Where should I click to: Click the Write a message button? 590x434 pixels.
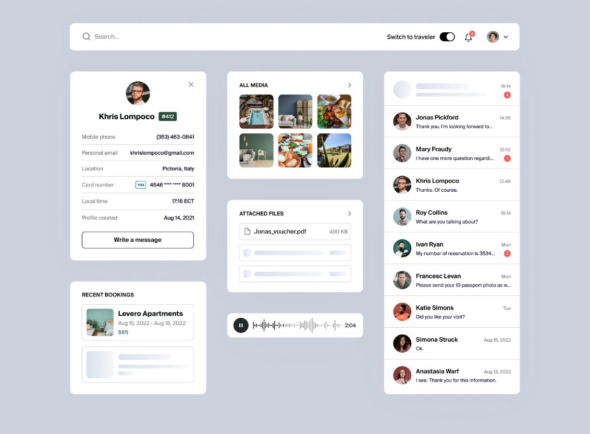tap(138, 240)
